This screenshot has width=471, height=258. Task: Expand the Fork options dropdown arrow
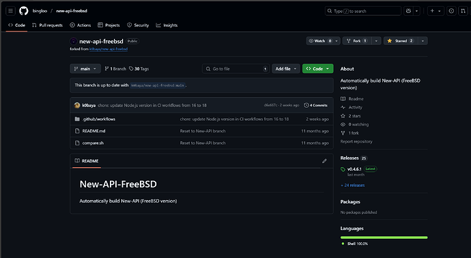click(x=376, y=41)
